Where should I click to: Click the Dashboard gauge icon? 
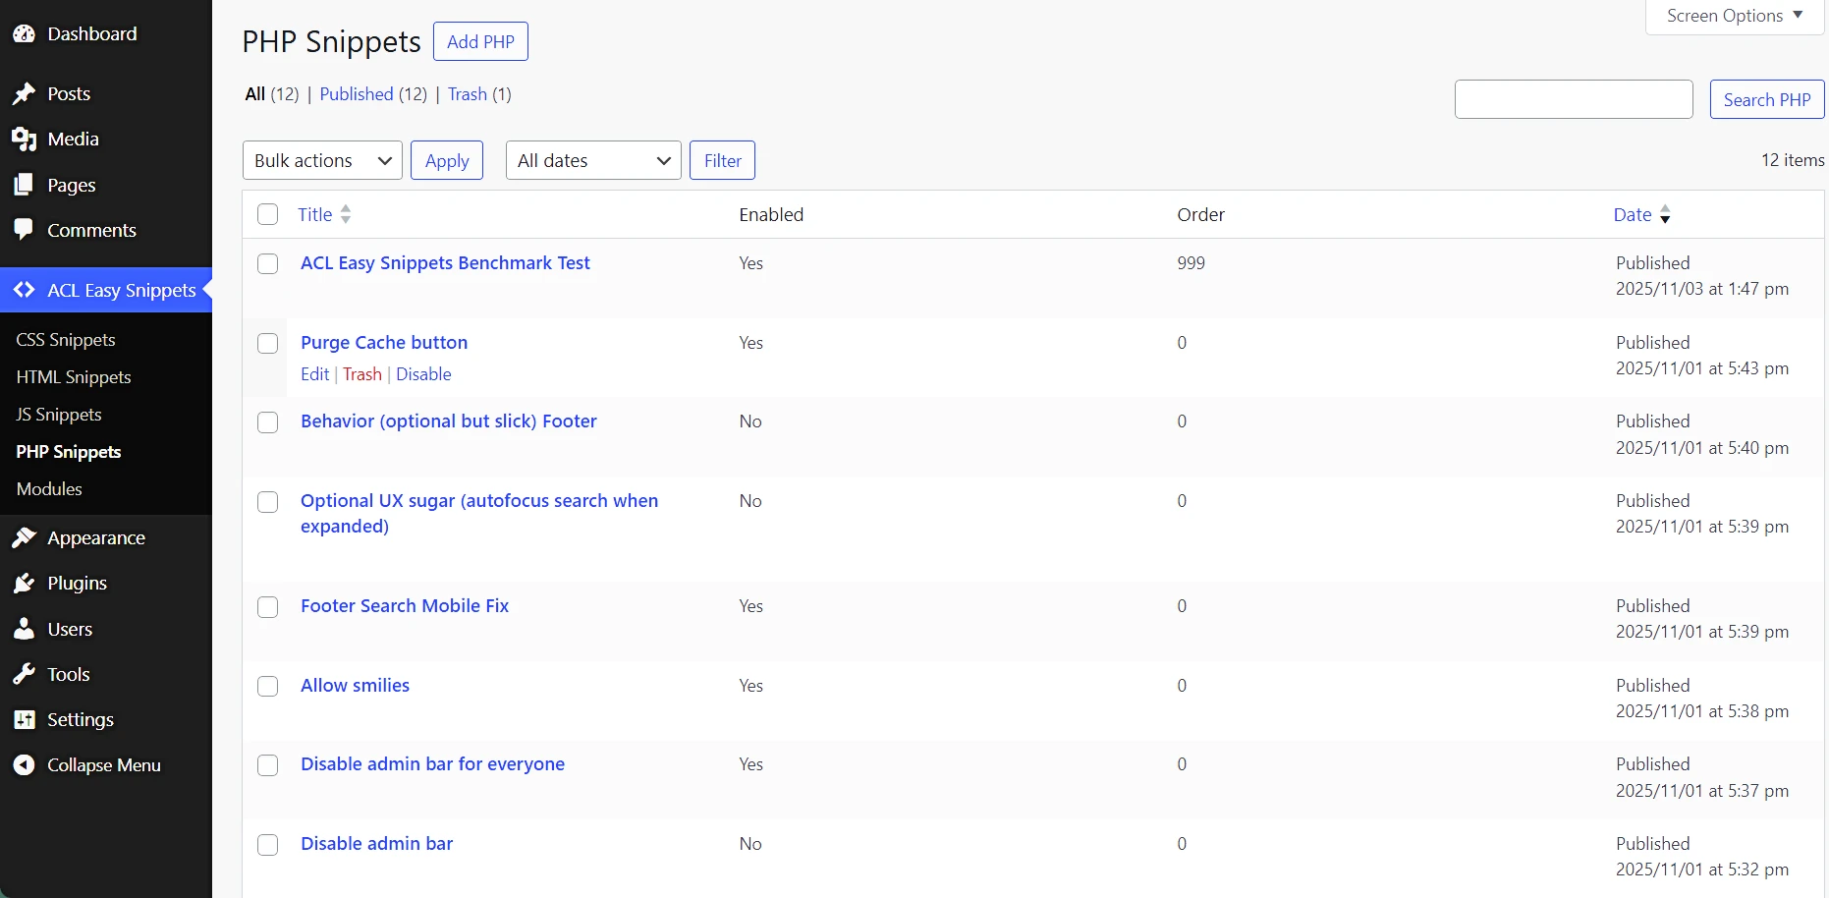24,34
